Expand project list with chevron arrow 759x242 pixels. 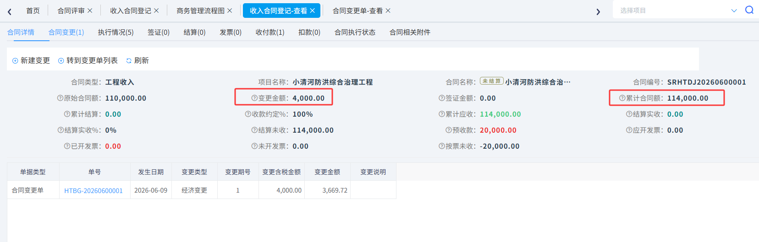point(734,11)
